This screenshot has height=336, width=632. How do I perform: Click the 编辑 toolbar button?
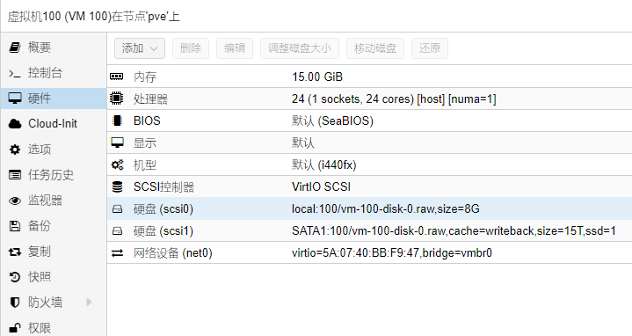tap(235, 48)
